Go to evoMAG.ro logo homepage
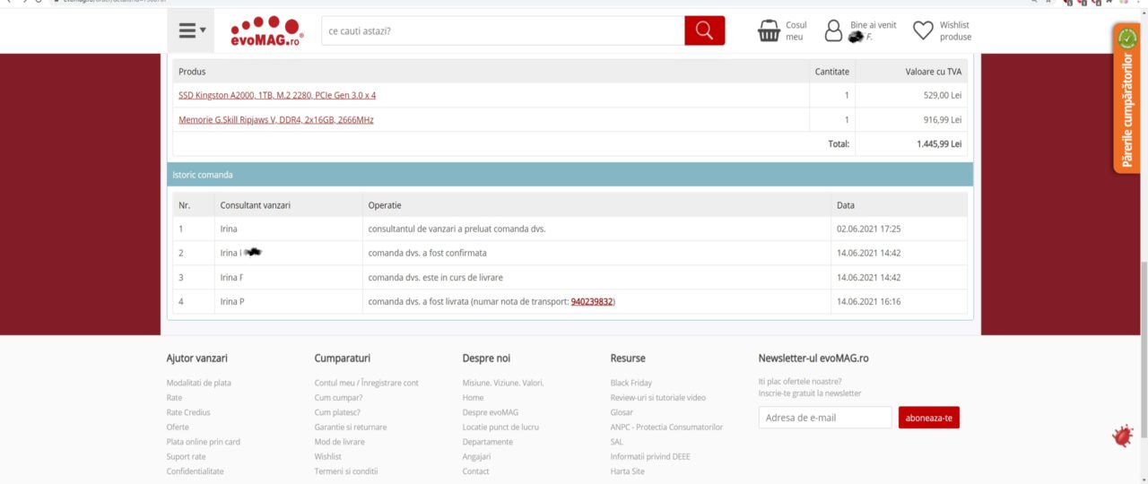The image size is (1148, 484). click(267, 30)
